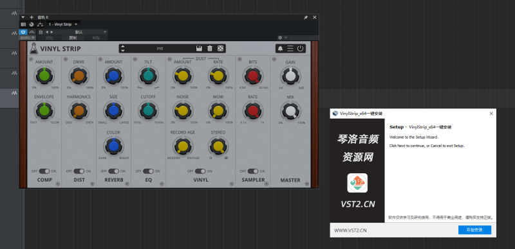Close the Vinyl Strip plugin window
This screenshot has height=249, width=515.
[314, 17]
